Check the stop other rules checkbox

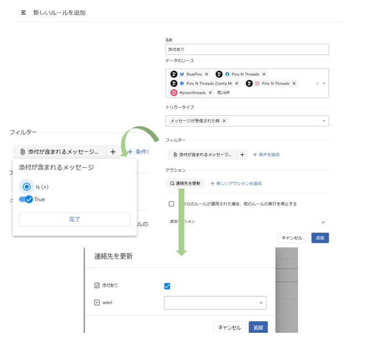click(x=172, y=204)
